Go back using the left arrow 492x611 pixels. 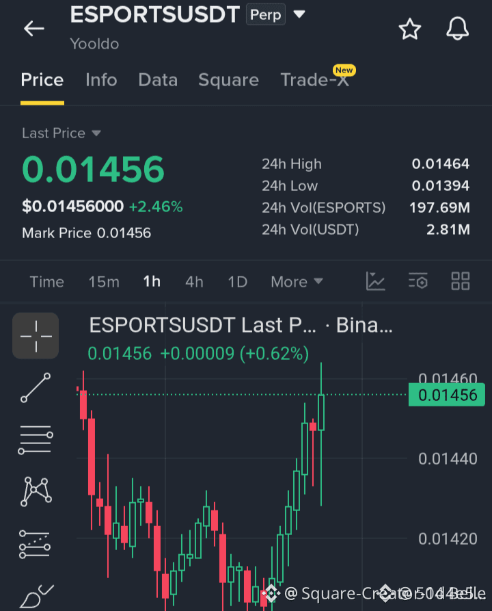34,29
